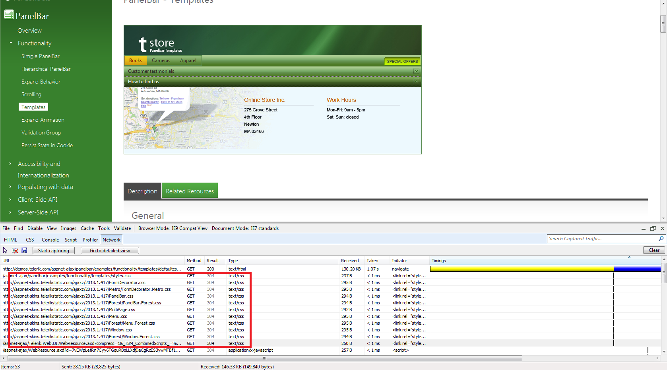
Task: Expand the Customer testimonials panel arrow
Action: (416, 71)
